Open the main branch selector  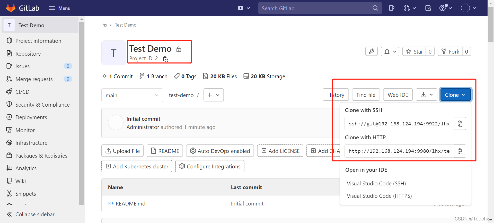pos(132,95)
